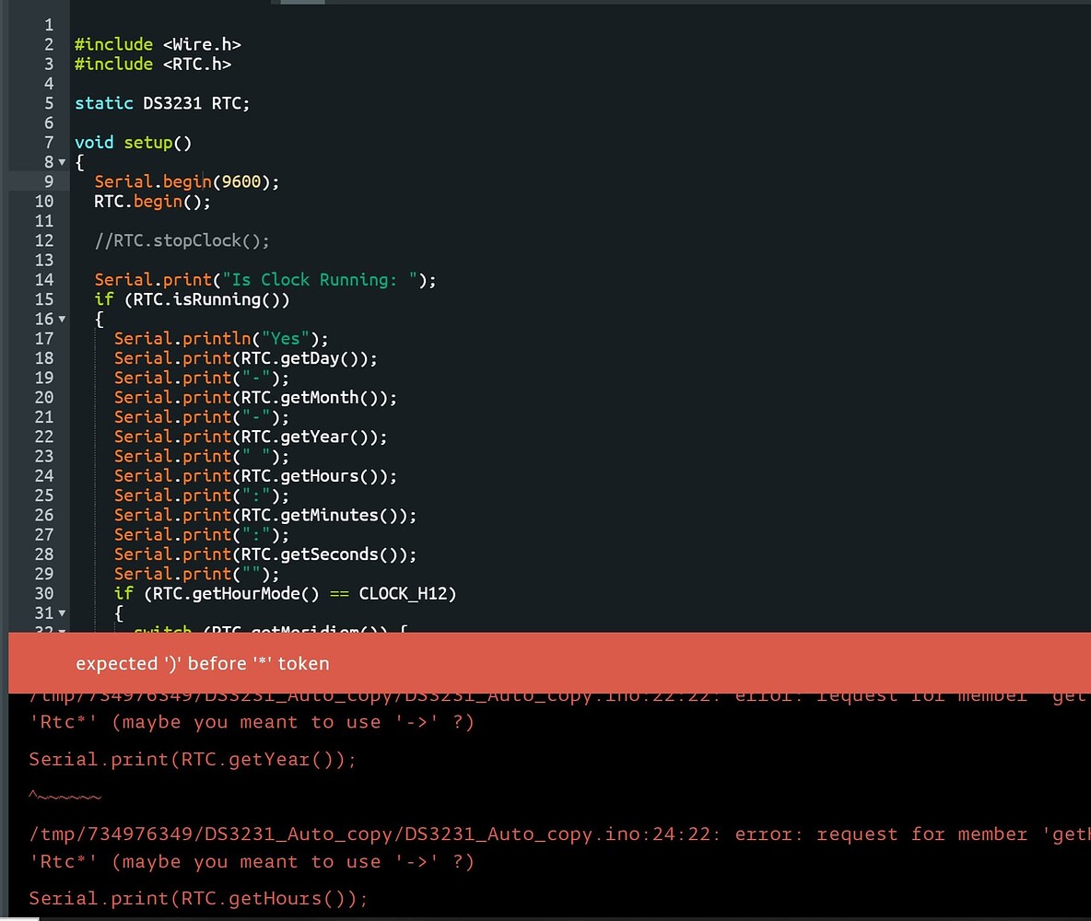Click the horizontal scrollbar thumb above the editor
Viewport: 1091px width, 921px height.
pyautogui.click(x=302, y=2)
